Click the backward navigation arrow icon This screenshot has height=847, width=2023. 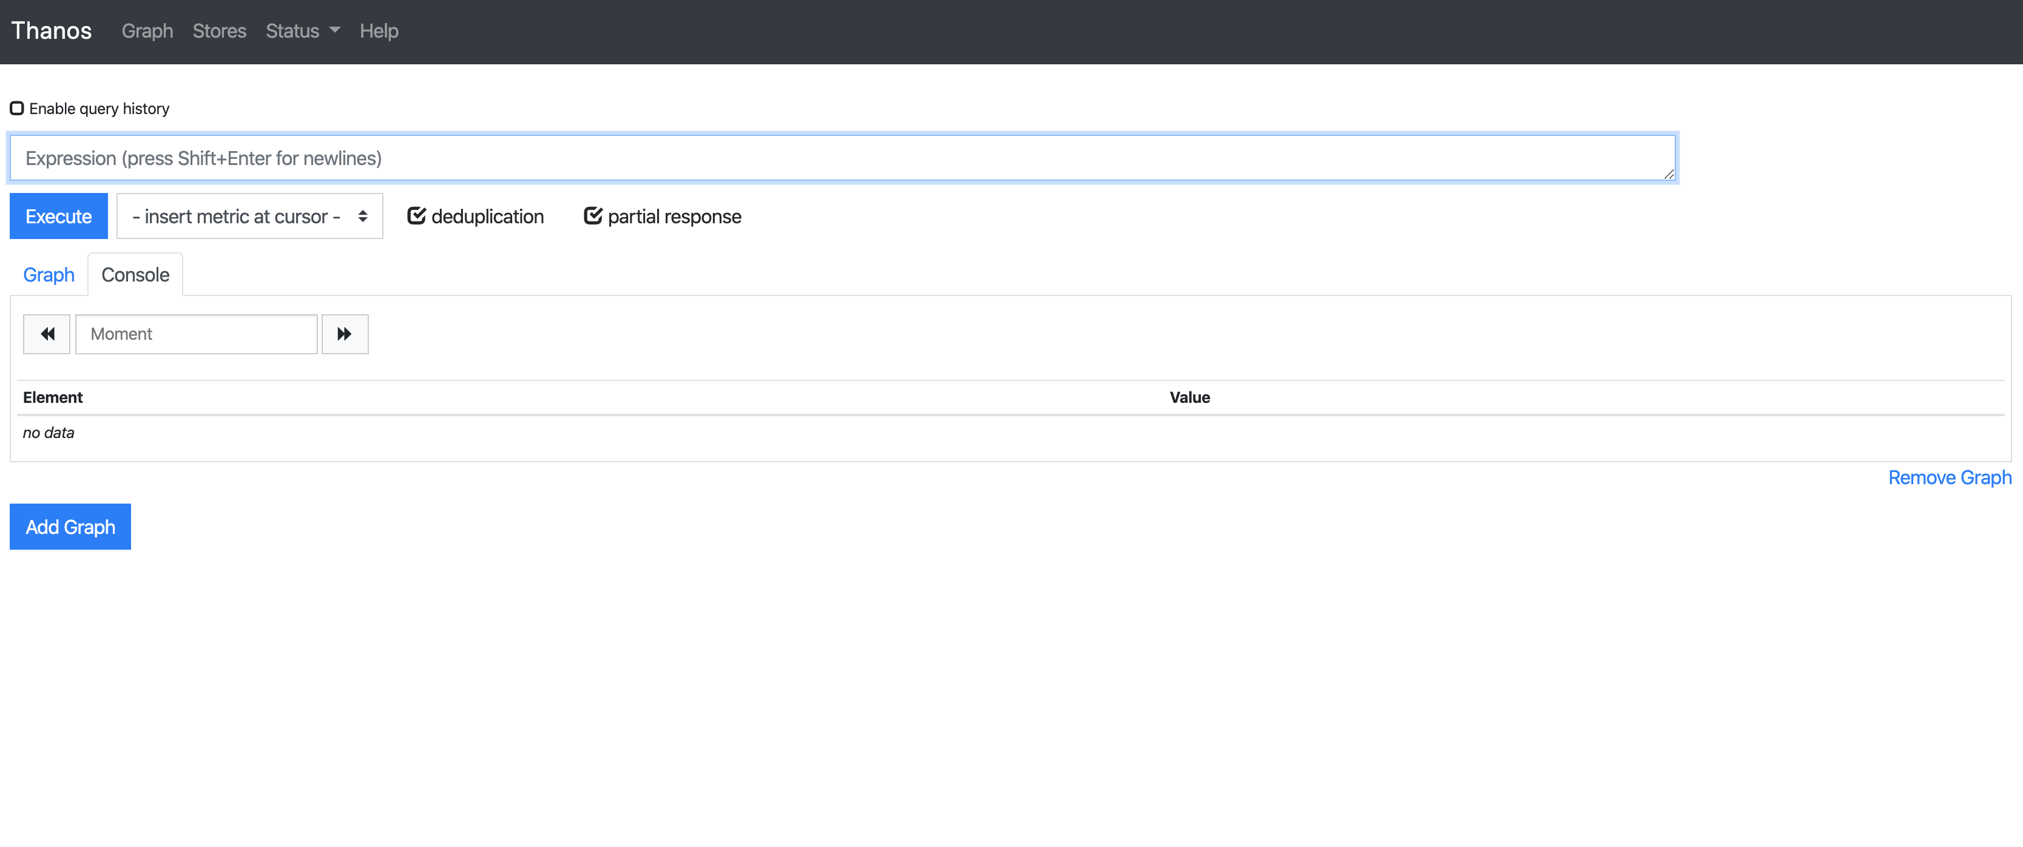pos(48,334)
